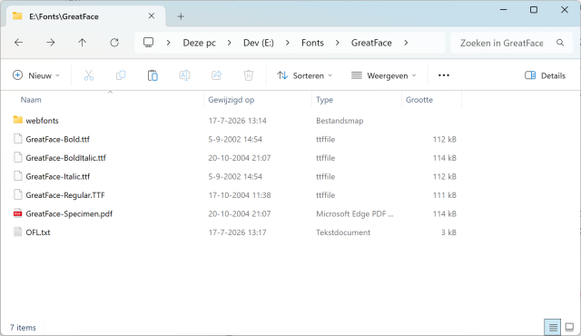Click the GreatFace-Specimen.pdf PDF icon
The image size is (581, 336).
tap(17, 213)
